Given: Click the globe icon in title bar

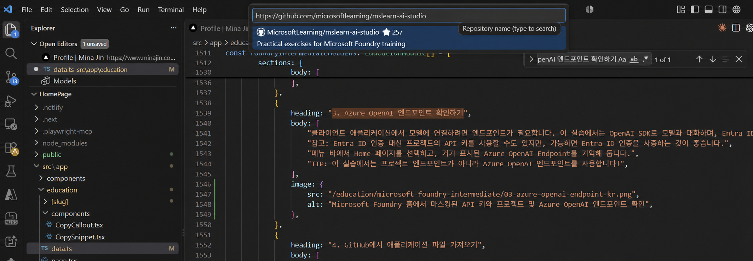Looking at the screenshot, I should [736, 10].
